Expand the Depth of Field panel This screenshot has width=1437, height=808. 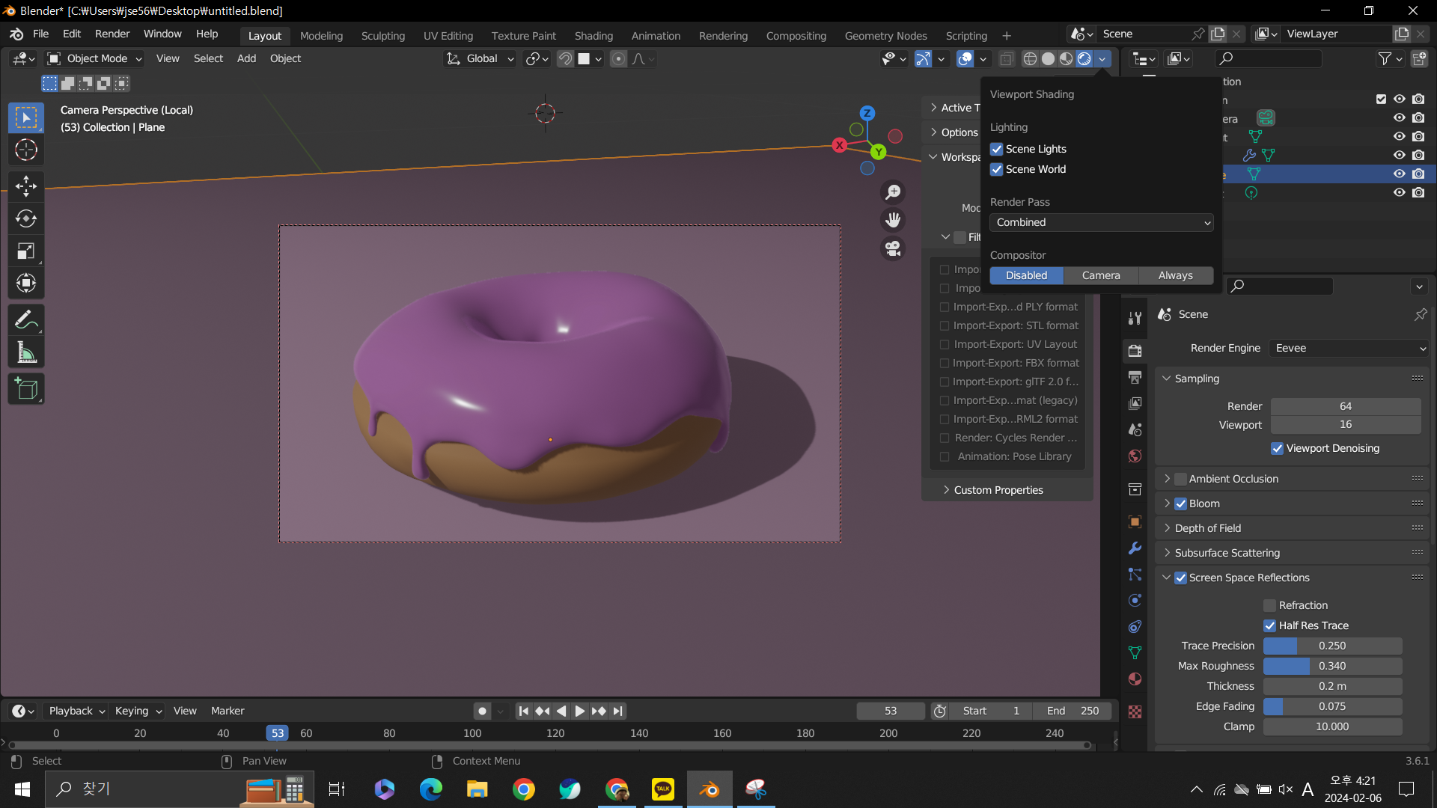point(1207,528)
